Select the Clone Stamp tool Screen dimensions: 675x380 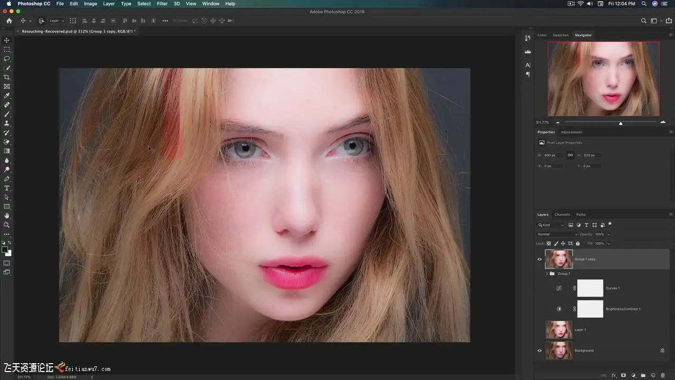(7, 123)
